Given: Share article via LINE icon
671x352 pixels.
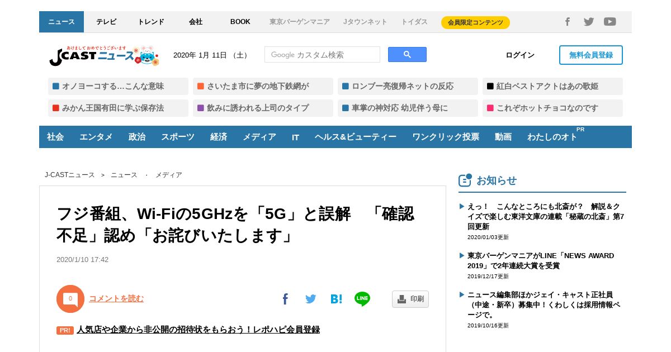Looking at the screenshot, I should 362,299.
